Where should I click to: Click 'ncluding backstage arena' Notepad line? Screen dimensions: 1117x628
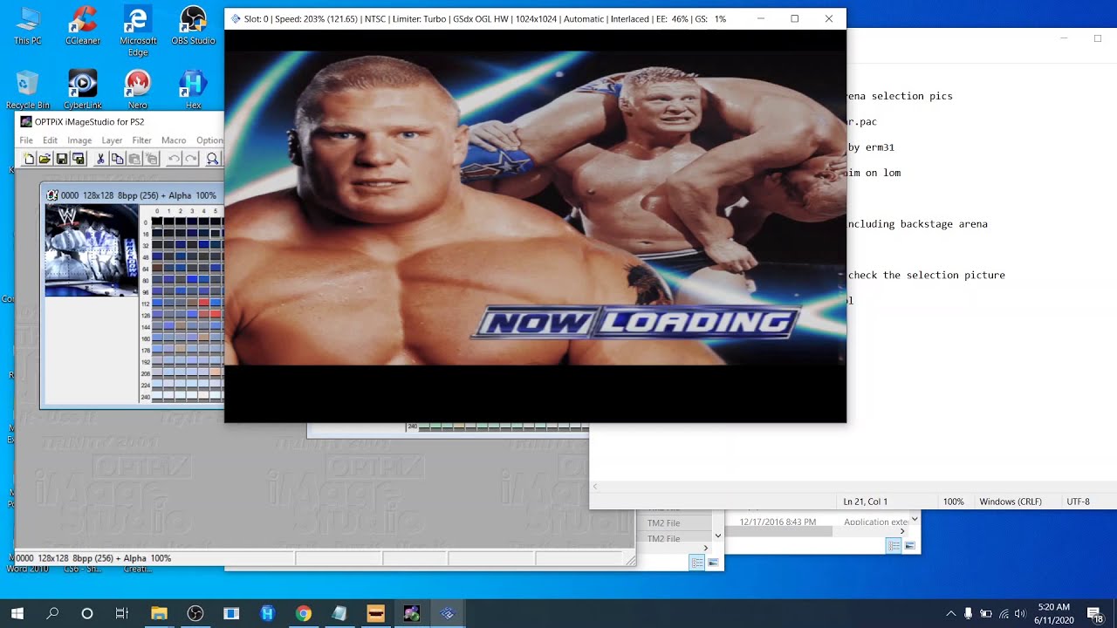coord(918,224)
